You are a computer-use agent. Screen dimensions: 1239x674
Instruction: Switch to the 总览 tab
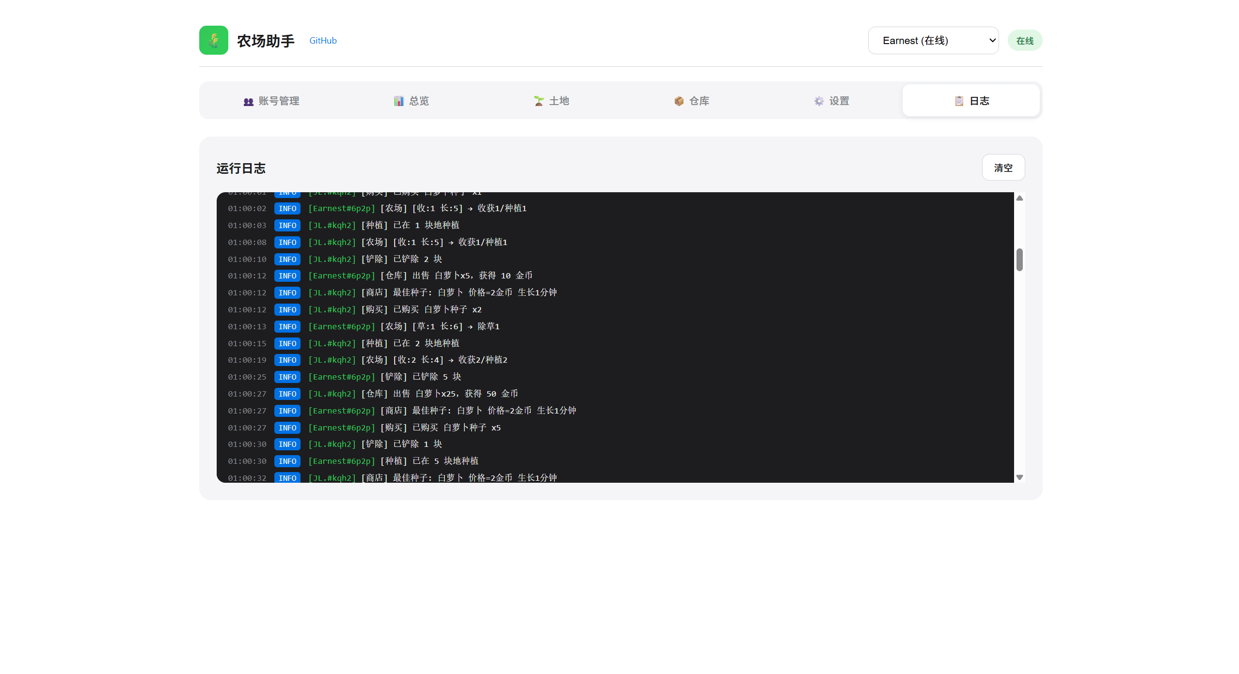pyautogui.click(x=419, y=101)
